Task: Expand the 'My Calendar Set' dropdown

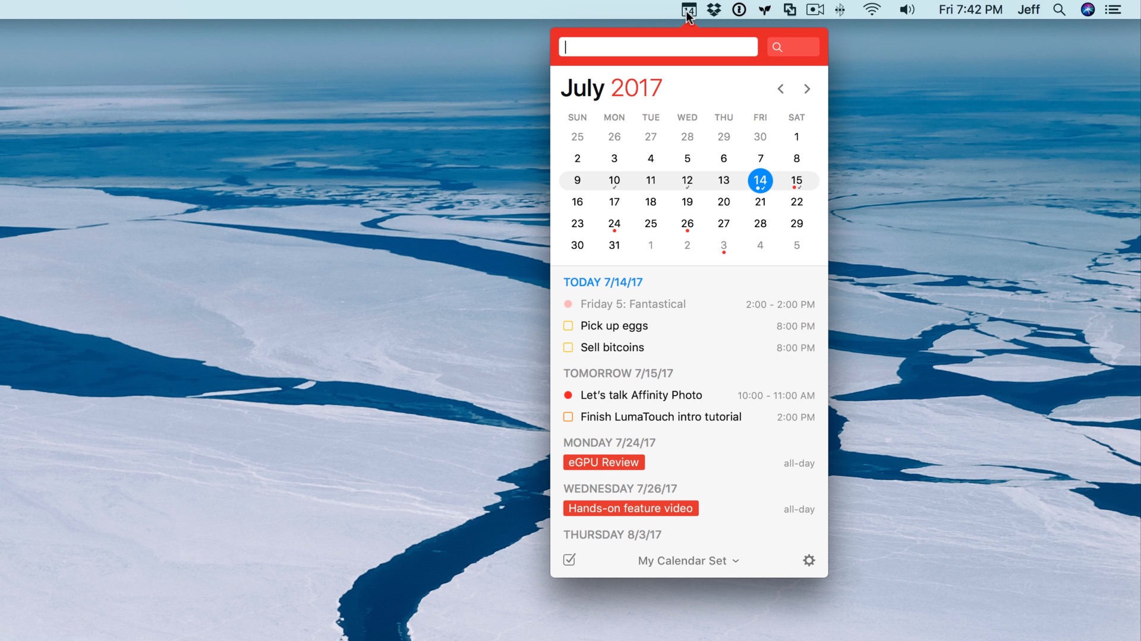Action: (x=689, y=560)
